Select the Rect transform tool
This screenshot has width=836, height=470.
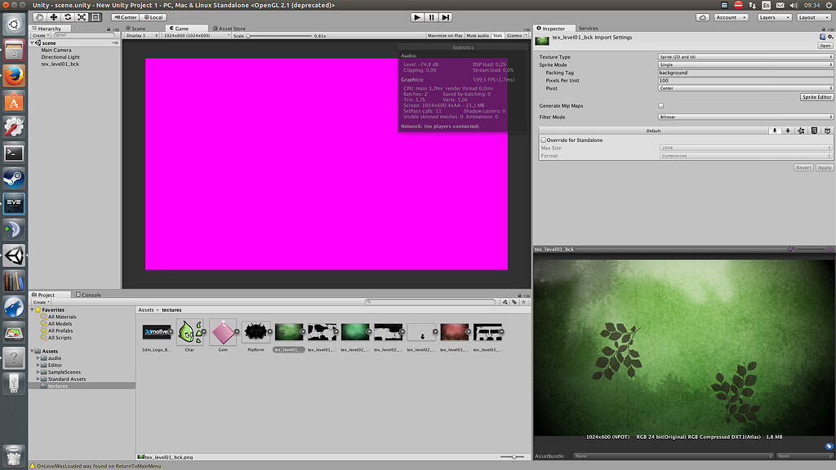(95, 17)
